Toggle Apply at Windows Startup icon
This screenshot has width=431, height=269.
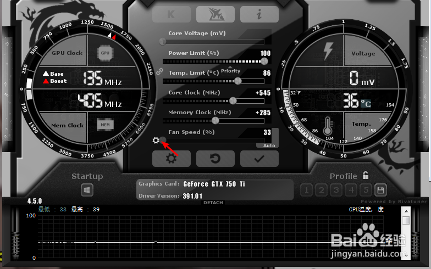coord(87,190)
